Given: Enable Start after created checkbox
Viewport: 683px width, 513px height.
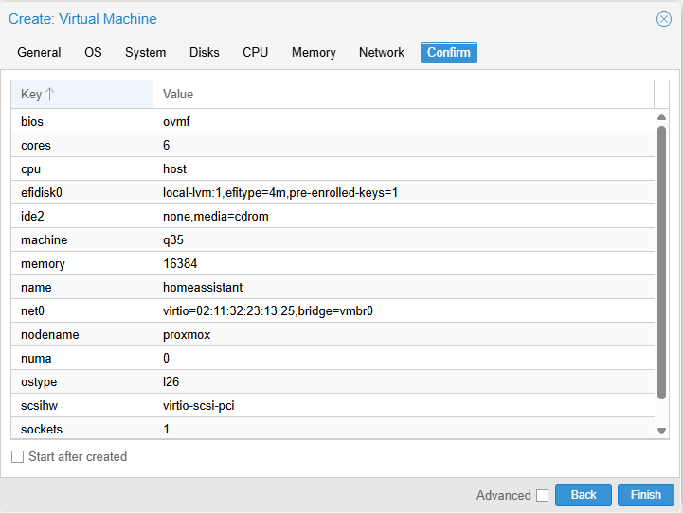Looking at the screenshot, I should click(x=17, y=457).
